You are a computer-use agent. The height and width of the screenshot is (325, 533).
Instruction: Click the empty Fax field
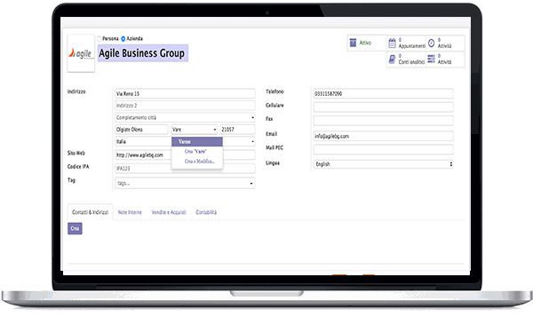(x=383, y=121)
